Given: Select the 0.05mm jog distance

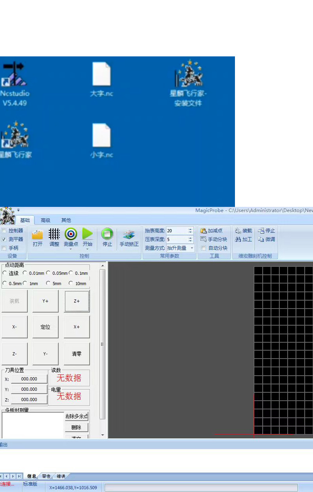Looking at the screenshot, I should [48, 273].
